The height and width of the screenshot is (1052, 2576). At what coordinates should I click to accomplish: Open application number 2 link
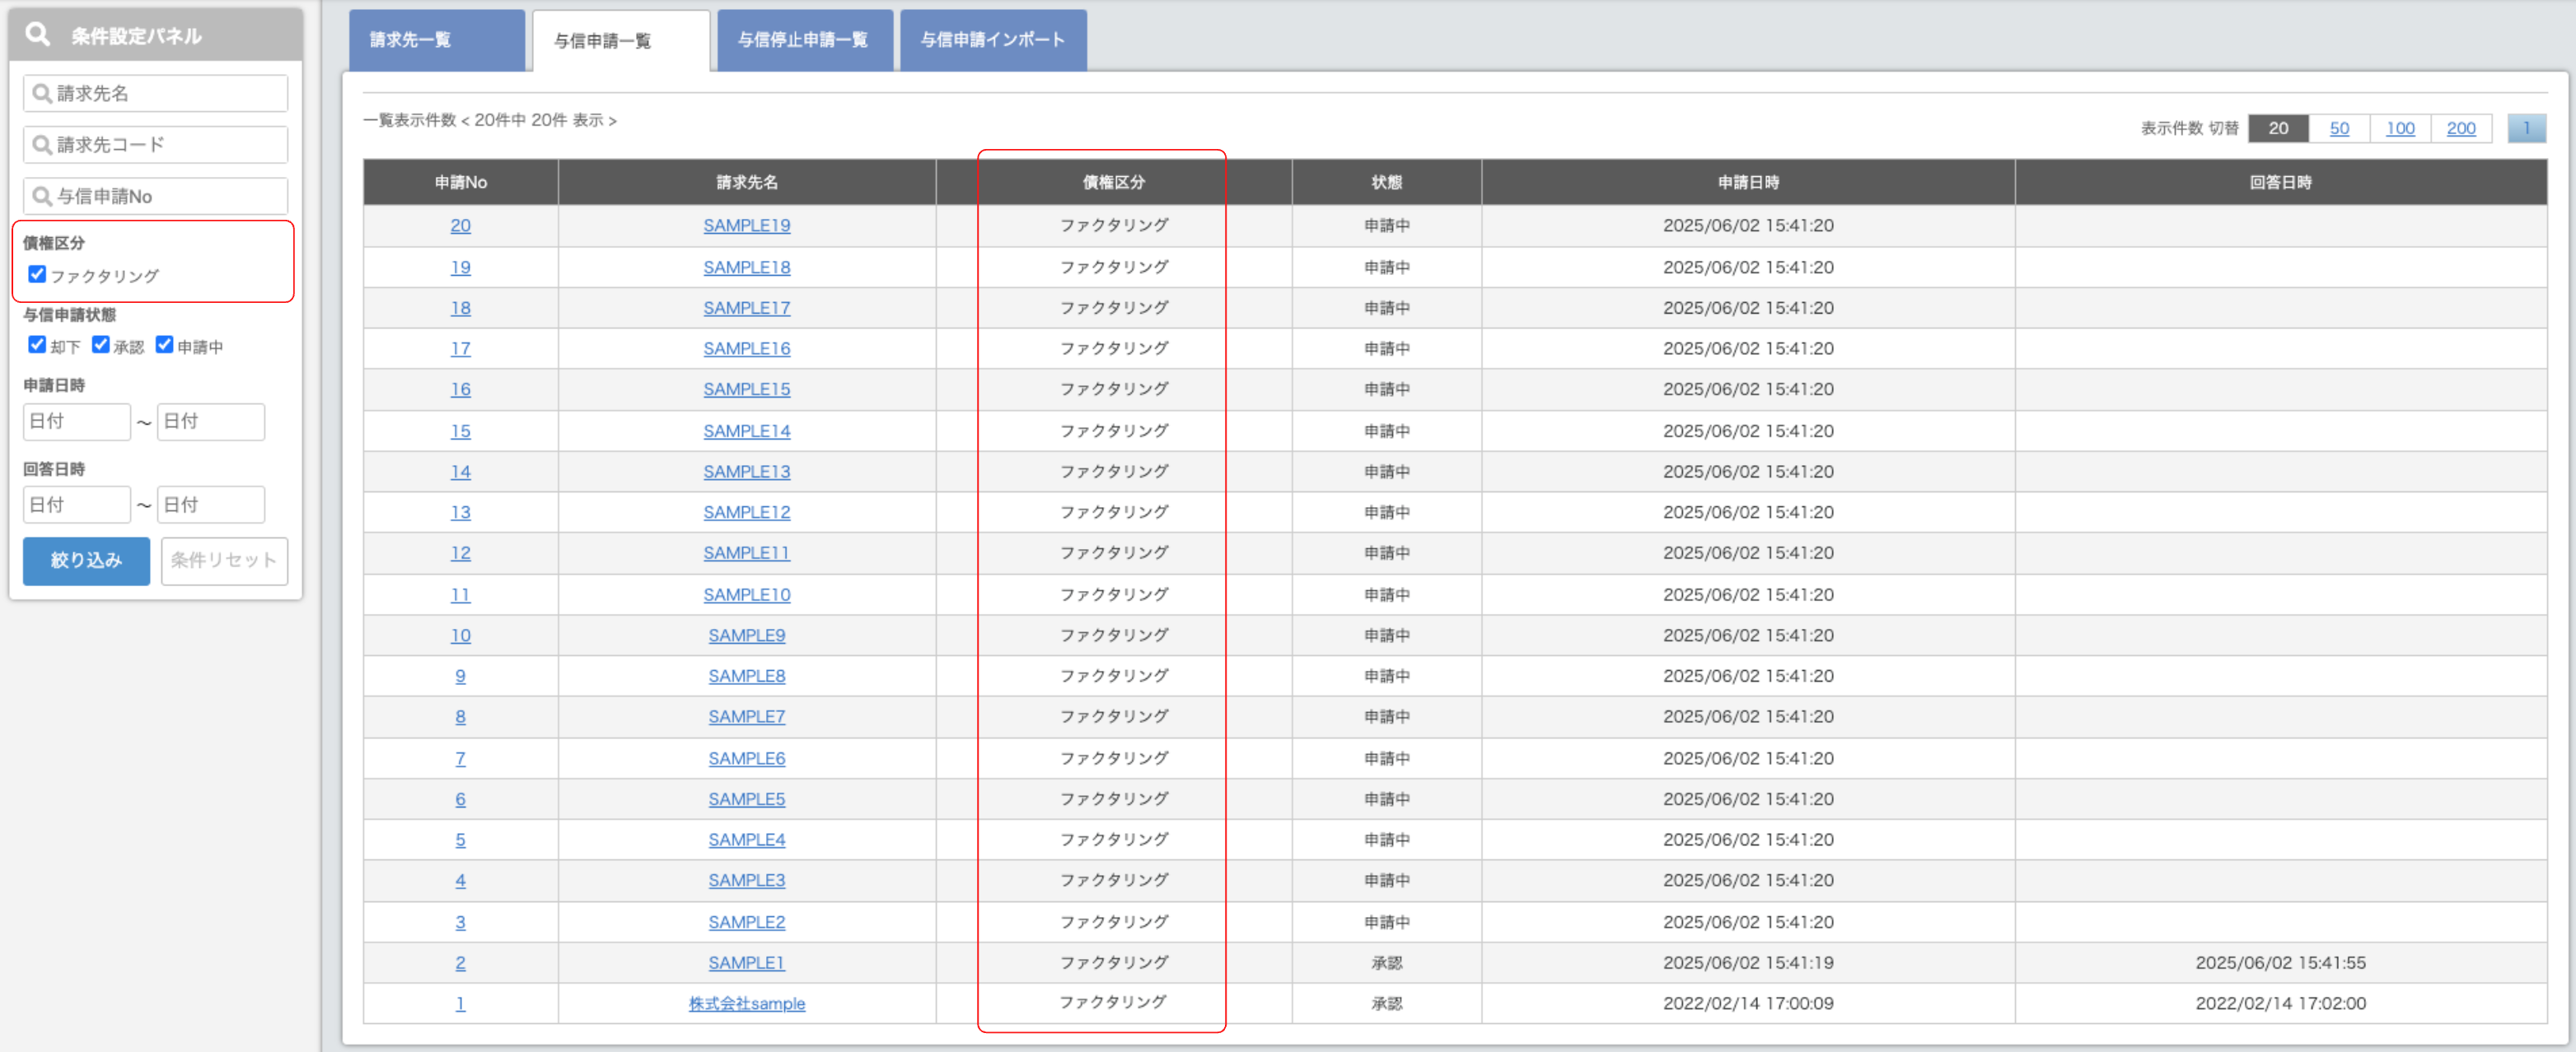click(460, 963)
